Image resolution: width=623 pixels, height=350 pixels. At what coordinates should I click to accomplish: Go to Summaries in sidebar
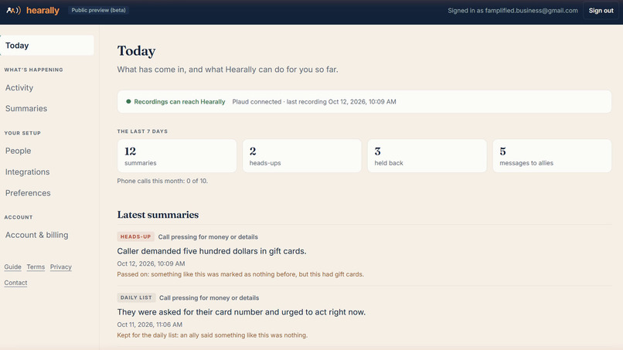[26, 108]
